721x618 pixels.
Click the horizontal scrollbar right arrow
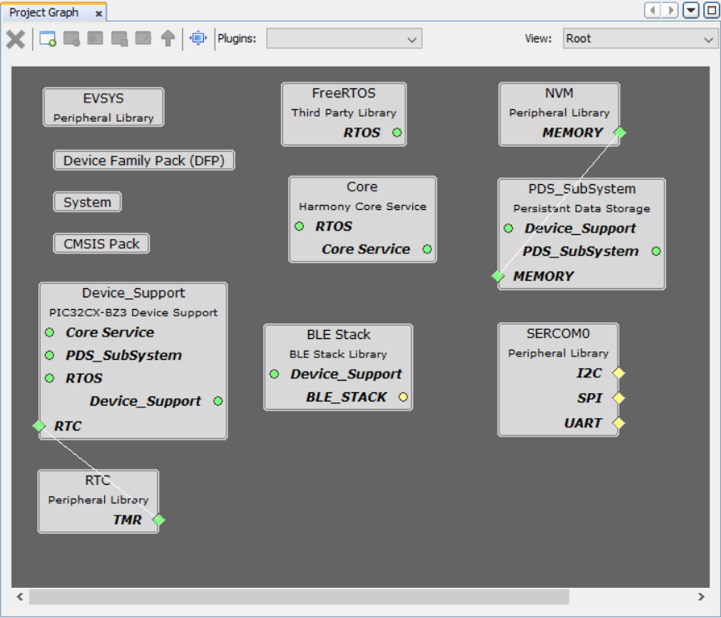click(701, 596)
